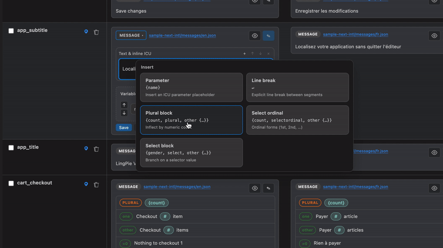Check the cart_checkout checkbox
Screen dimensions: 443x248
tap(11, 184)
